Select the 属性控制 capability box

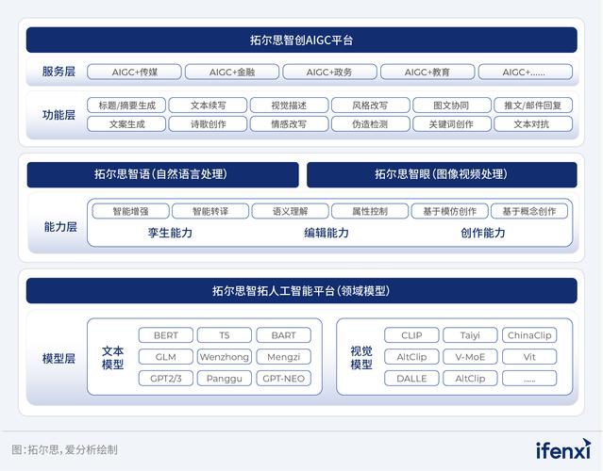[x=370, y=211]
